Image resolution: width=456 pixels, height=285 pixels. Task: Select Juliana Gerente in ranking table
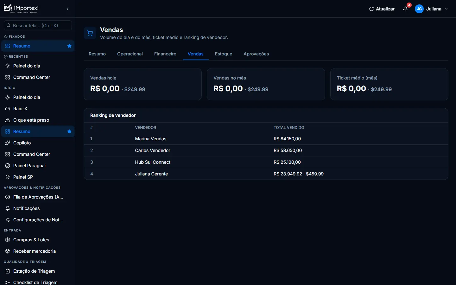click(151, 174)
